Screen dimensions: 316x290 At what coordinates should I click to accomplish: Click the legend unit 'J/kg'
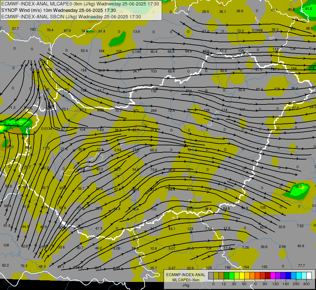(186, 285)
